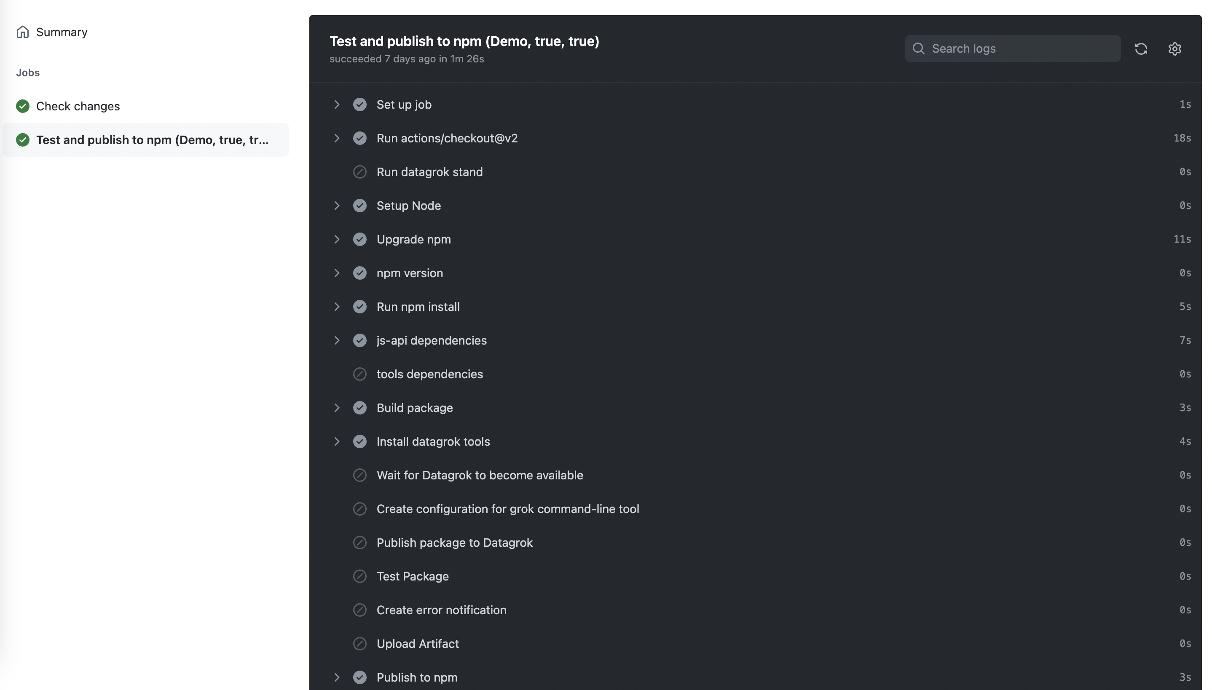Click the Run npm install step label
Image resolution: width=1212 pixels, height=690 pixels.
point(418,307)
